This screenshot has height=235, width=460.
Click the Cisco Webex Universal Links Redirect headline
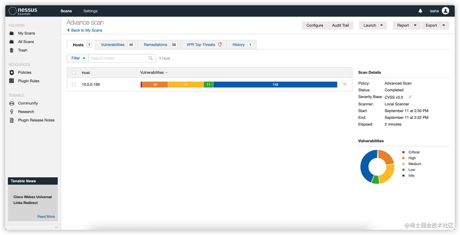(x=33, y=200)
